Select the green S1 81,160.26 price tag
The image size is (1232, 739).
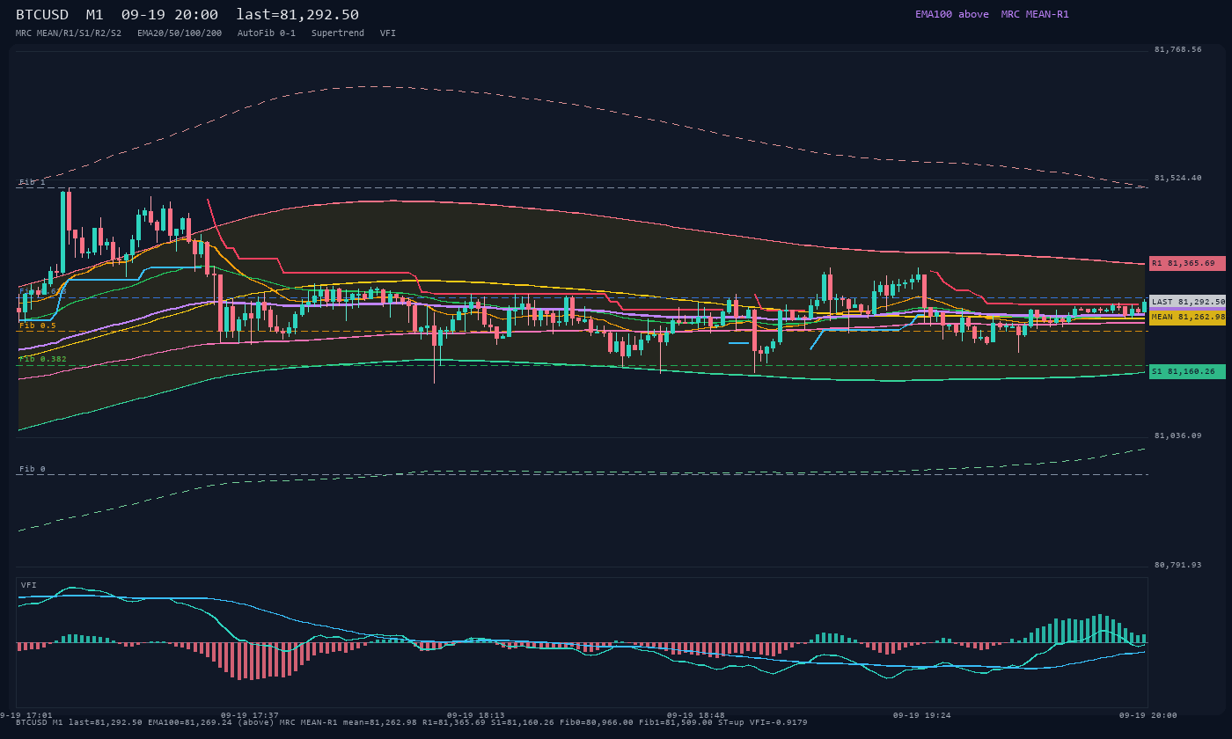[1187, 371]
